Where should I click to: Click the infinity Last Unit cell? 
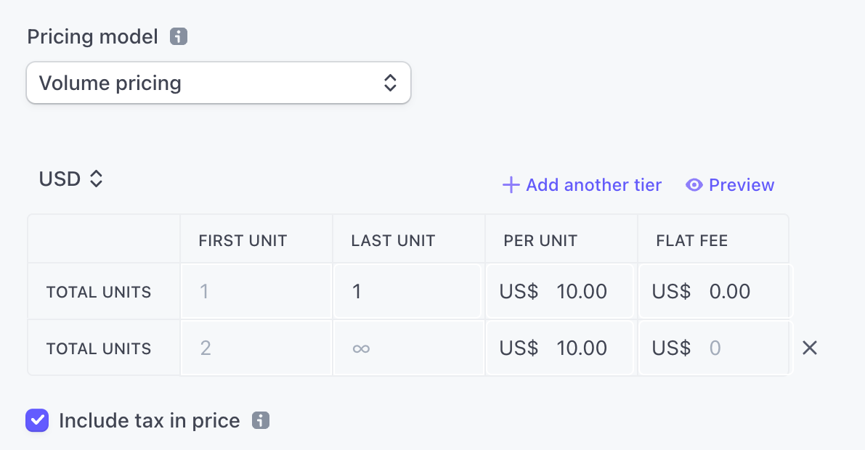tap(408, 348)
